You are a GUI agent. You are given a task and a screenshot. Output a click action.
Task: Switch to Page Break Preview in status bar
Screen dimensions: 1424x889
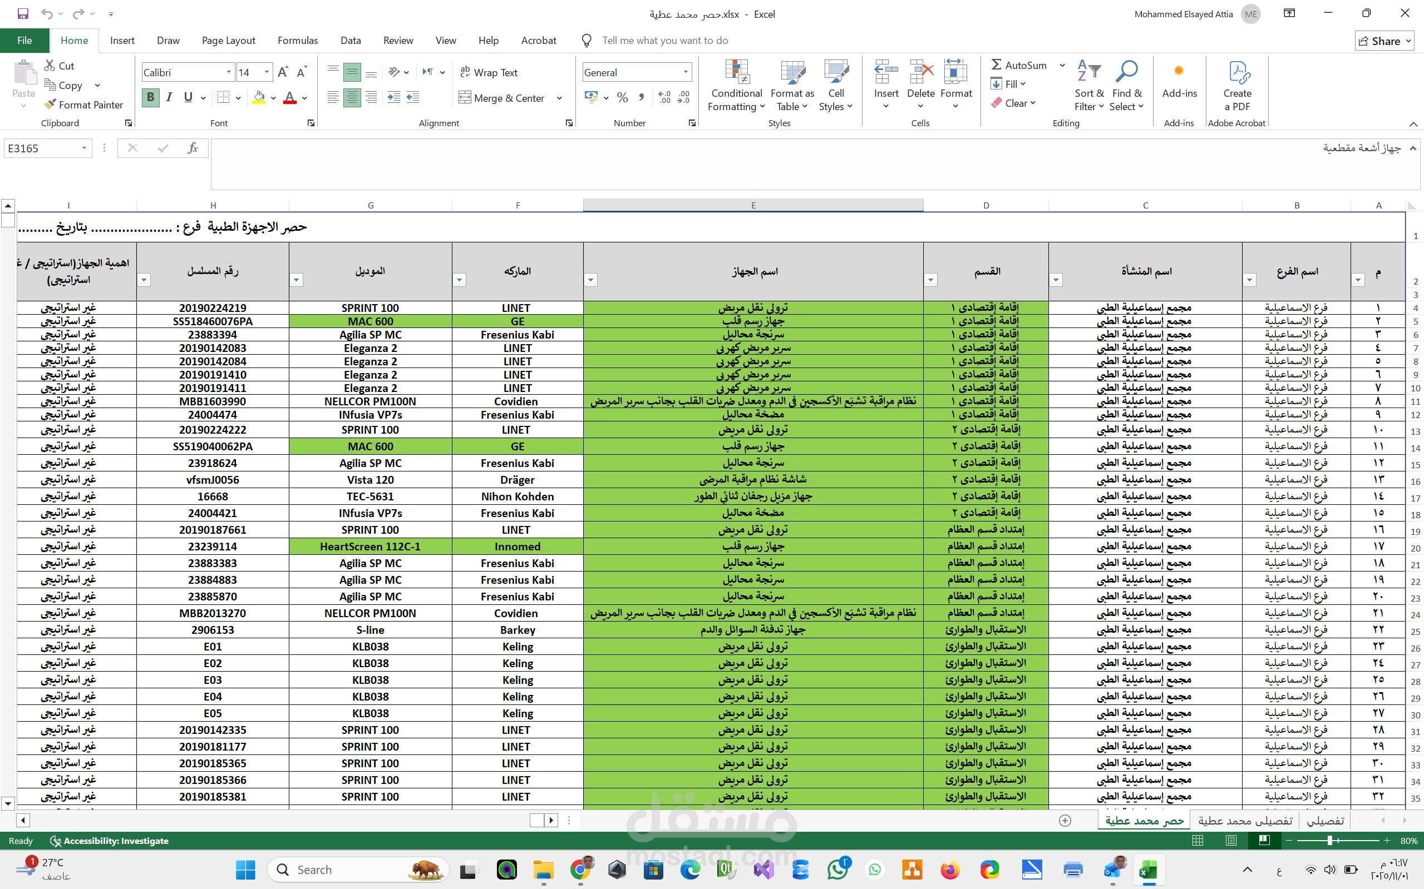1264,841
